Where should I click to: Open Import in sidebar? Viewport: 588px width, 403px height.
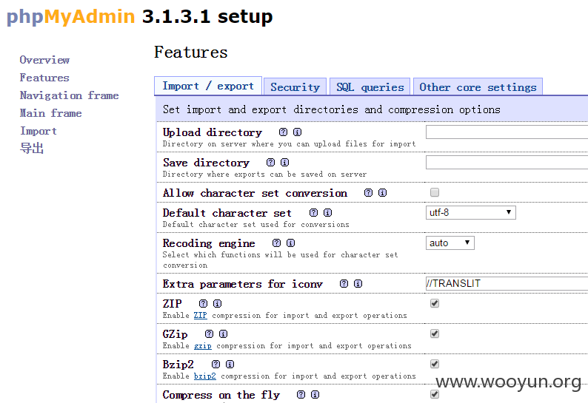39,131
